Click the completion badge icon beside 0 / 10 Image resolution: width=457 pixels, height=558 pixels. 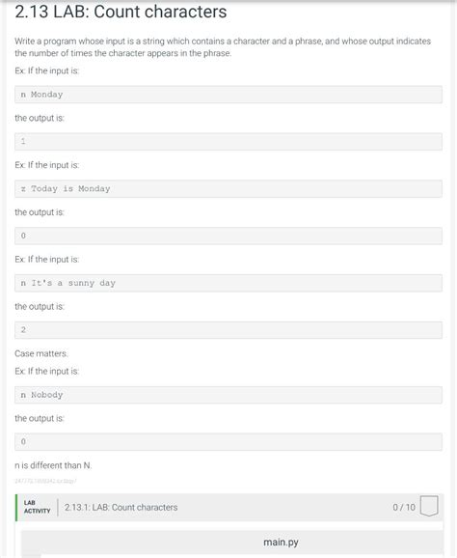click(x=429, y=506)
